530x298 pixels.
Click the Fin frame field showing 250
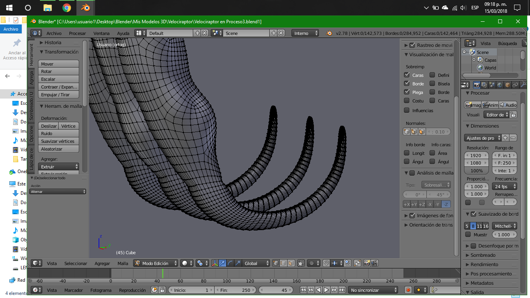click(x=235, y=290)
